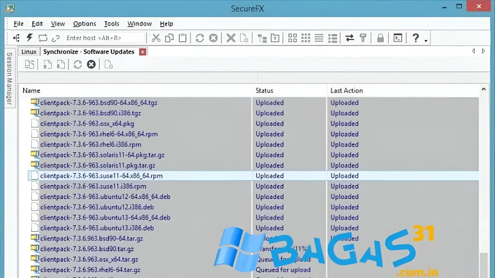
Task: Click the Reconnect link icon
Action: click(x=56, y=38)
